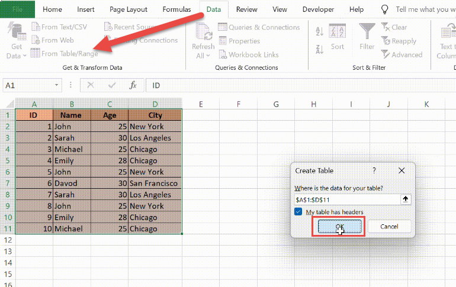Choose From Web data source
Image resolution: width=456 pixels, height=287 pixels.
(53, 40)
